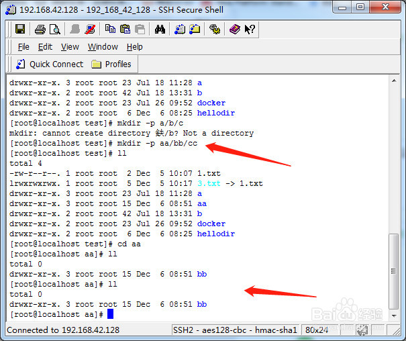Click the 'cd aa' command text
Viewport: 406px width, 341px height.
tap(129, 244)
